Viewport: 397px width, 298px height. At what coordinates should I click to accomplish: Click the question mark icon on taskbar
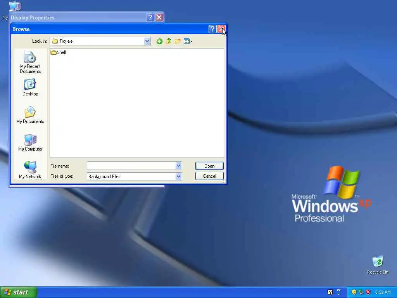330,292
